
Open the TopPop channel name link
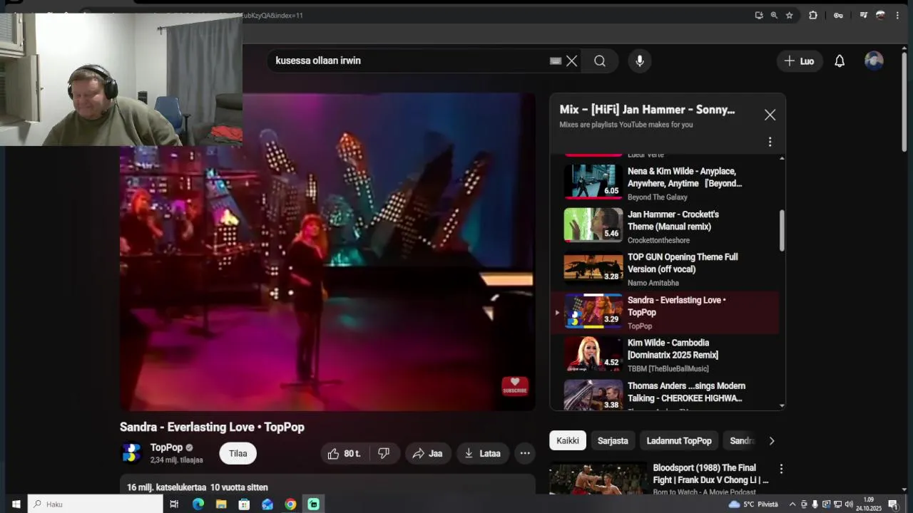(166, 447)
